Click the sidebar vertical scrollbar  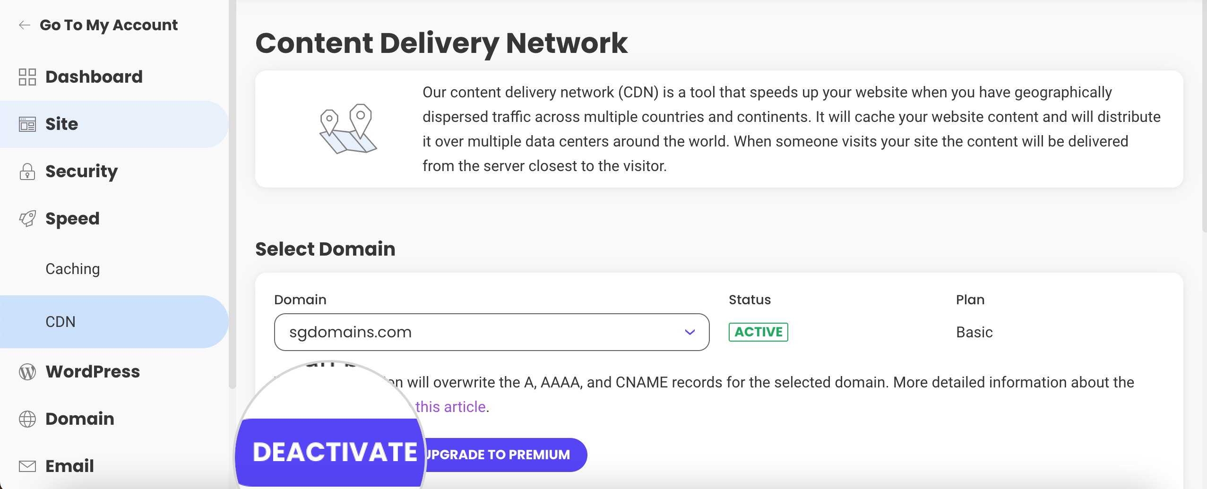232,194
